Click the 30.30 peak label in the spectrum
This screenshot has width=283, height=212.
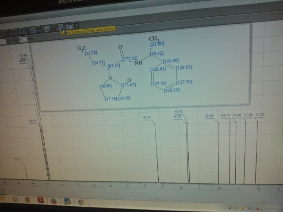point(209,115)
